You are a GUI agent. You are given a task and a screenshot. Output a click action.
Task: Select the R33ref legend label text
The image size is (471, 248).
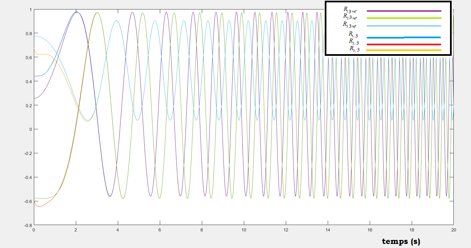[x=350, y=24]
